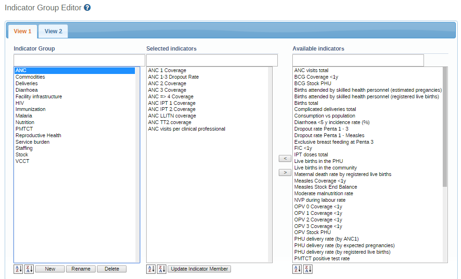Switch to the View 2 tab
This screenshot has width=461, height=279.
[53, 31]
